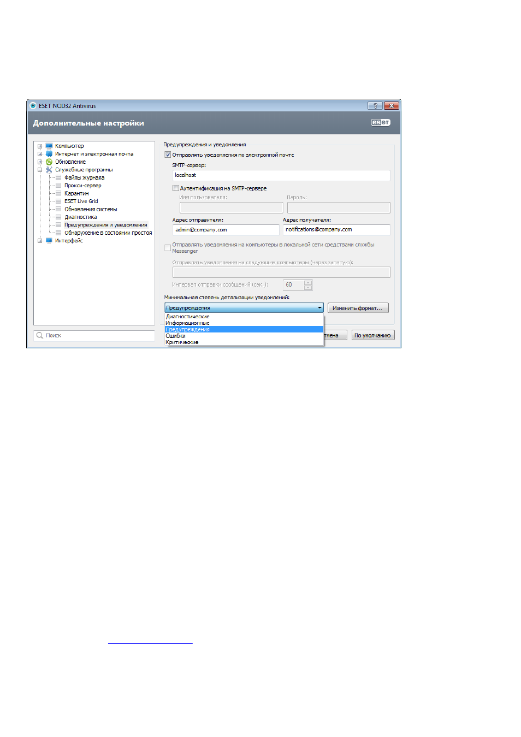Click the Карантин page icon
Screen dimensions: 521x737
[x=58, y=193]
